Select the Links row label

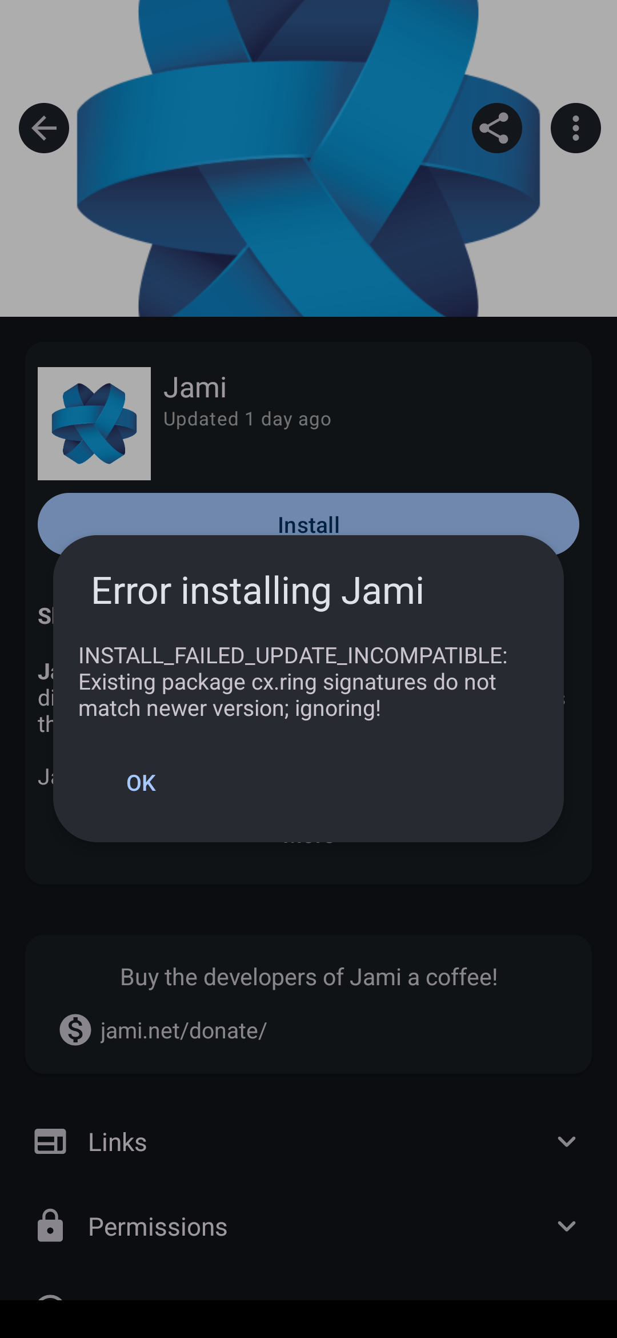(x=118, y=1142)
